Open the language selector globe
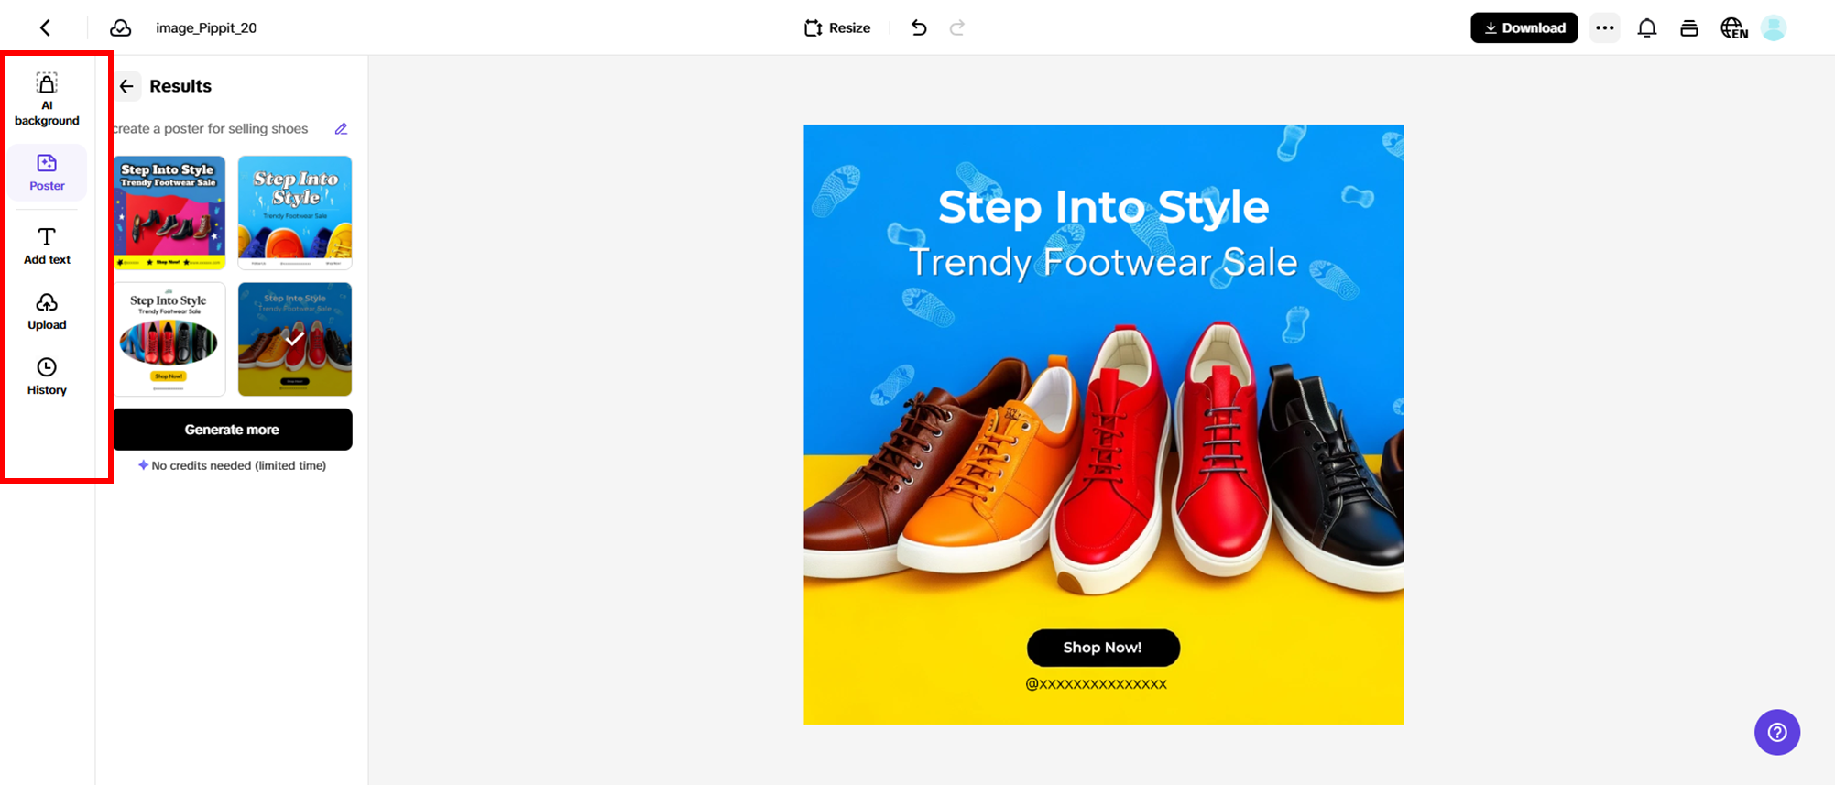The width and height of the screenshot is (1835, 785). tap(1733, 27)
